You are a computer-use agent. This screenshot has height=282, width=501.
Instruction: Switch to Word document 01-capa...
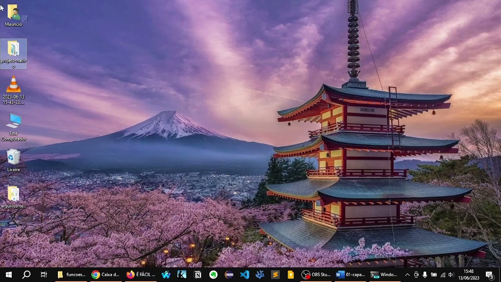(350, 275)
